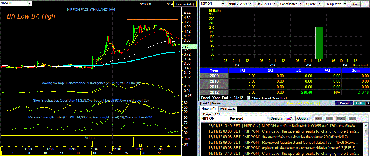The image size is (370, 166).
Task: Click the 'Previous 12 Month(s)' label
Action: [303, 103]
